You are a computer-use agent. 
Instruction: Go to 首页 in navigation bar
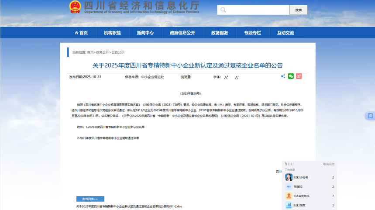point(81,33)
